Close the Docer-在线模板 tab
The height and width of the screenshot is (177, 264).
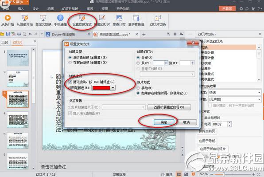[x=89, y=35]
